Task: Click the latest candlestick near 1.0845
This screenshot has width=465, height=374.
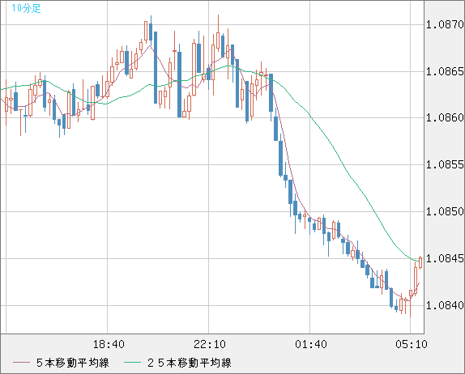Action: pos(420,262)
